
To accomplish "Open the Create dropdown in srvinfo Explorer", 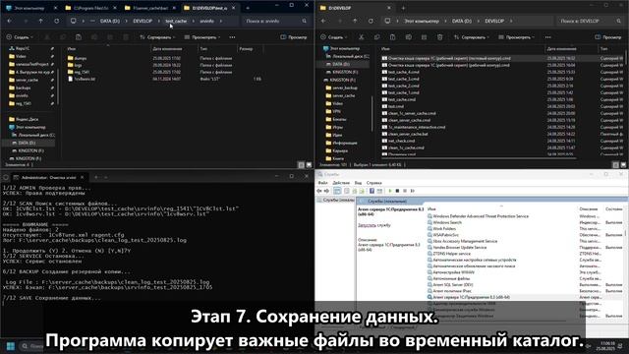I will (x=20, y=37).
